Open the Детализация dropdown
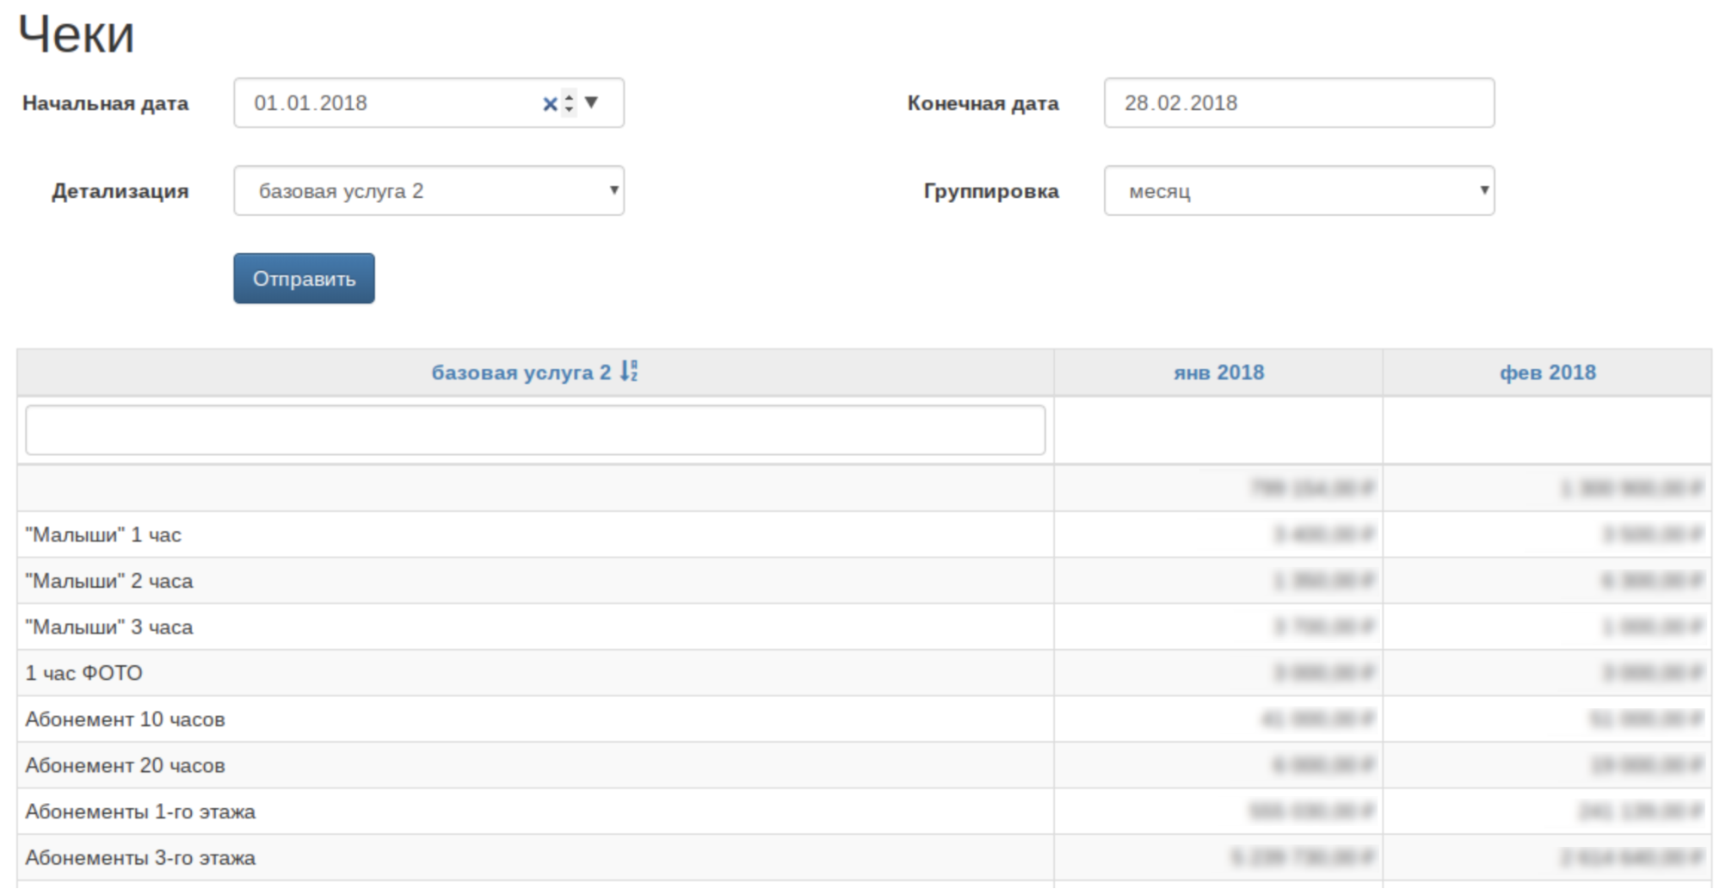 [428, 191]
